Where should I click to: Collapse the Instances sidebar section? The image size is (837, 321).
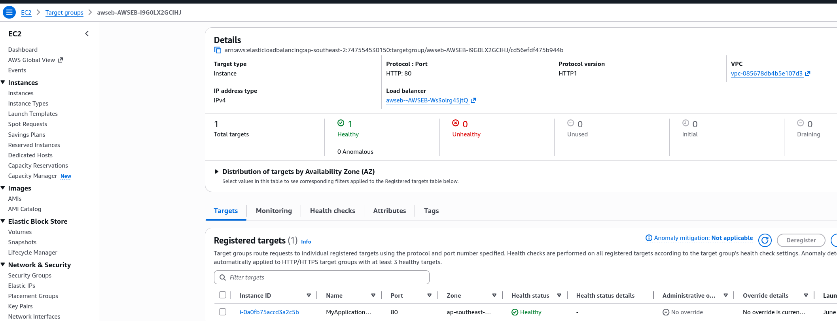coord(3,82)
